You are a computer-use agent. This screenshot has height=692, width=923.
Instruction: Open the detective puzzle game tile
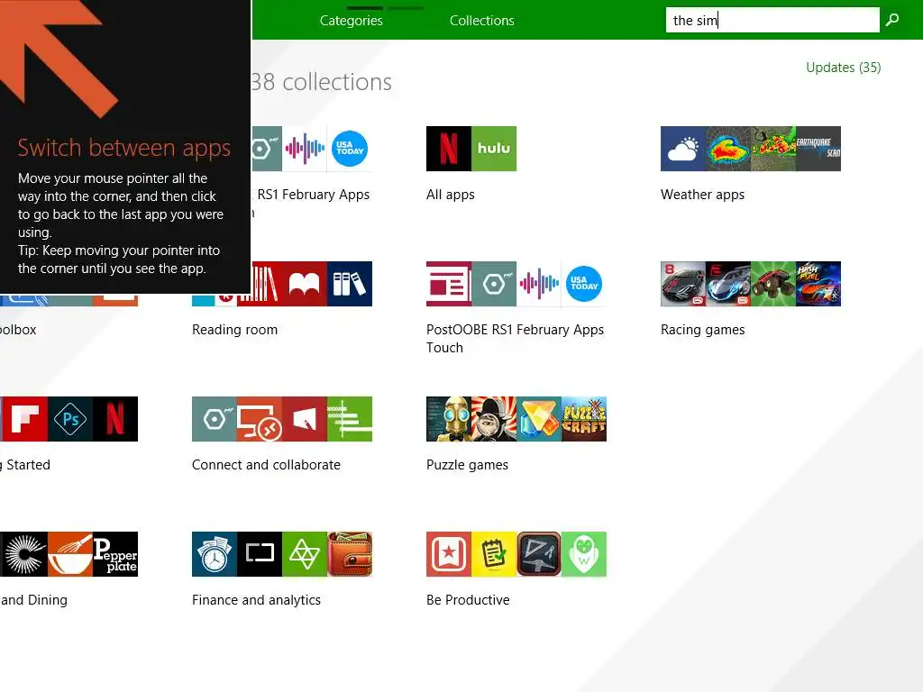(494, 419)
